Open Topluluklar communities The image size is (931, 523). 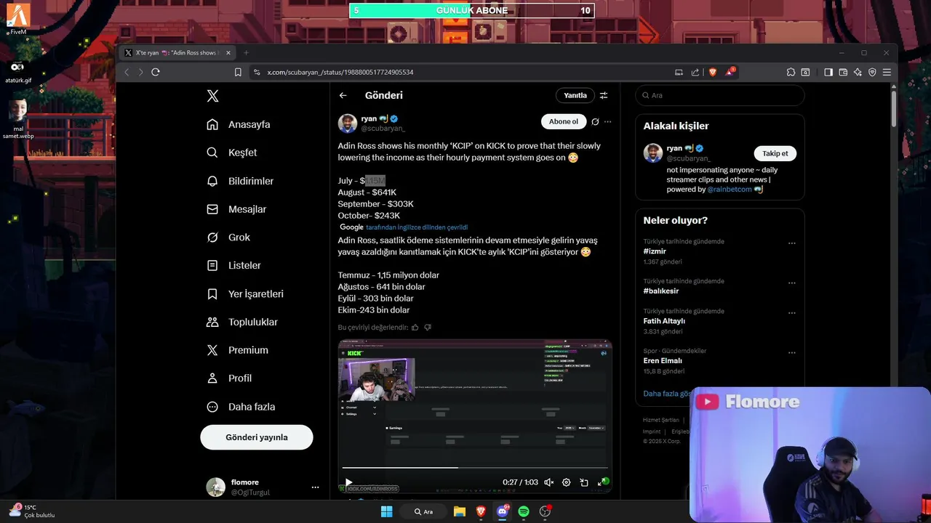tap(242, 322)
